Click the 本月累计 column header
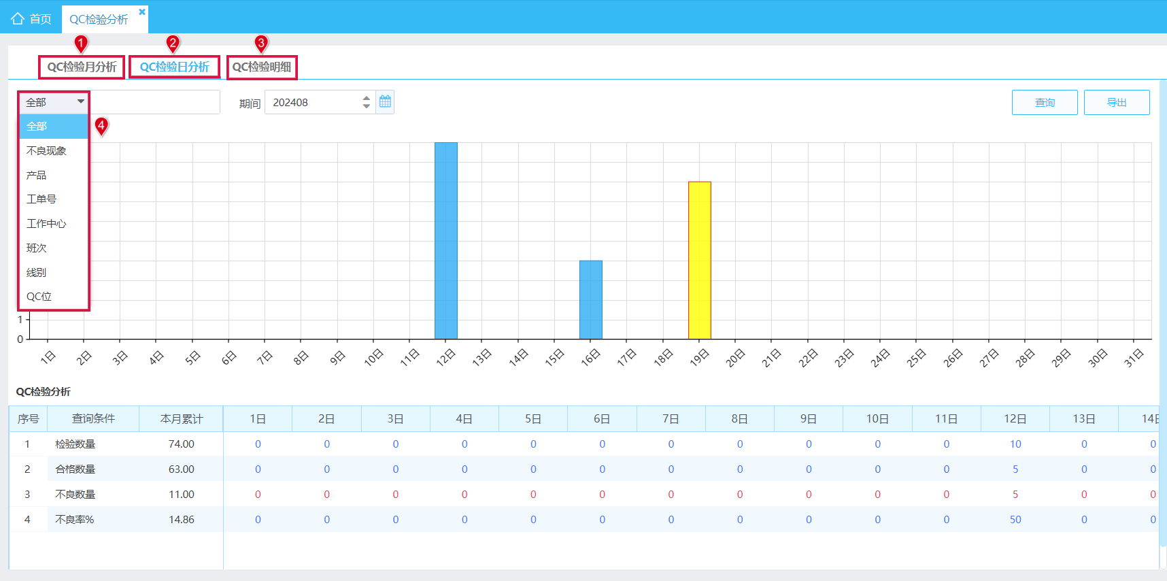This screenshot has height=581, width=1167. pos(182,419)
